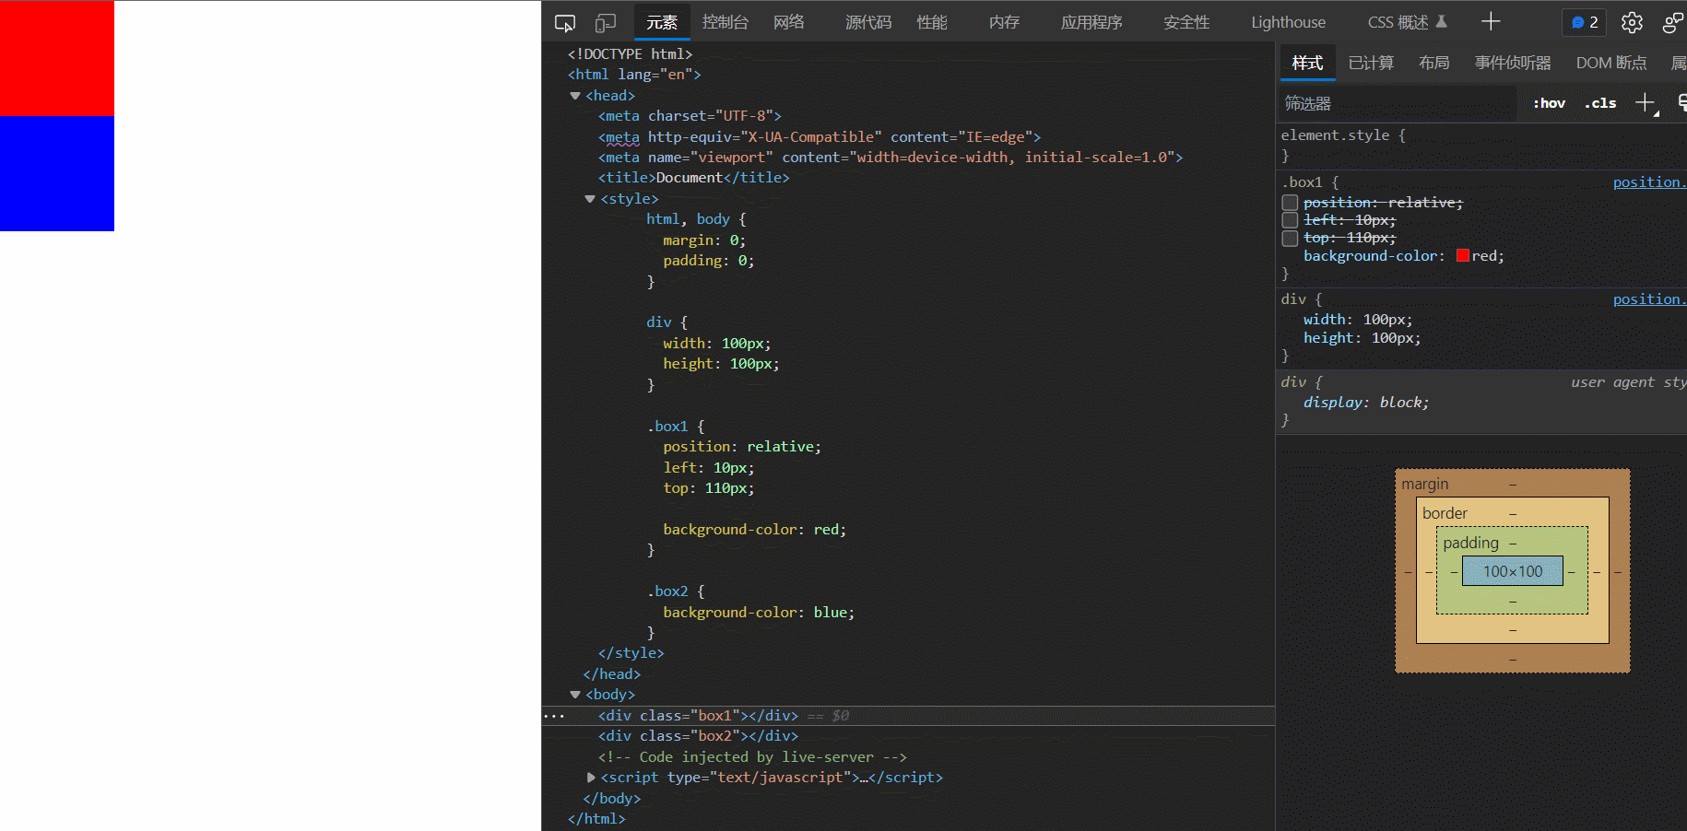Click the feedback people icon
Screen dimensions: 1687x831
coord(1671,23)
